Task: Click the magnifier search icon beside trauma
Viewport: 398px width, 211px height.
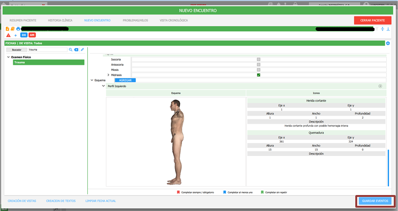Action: 70,49
